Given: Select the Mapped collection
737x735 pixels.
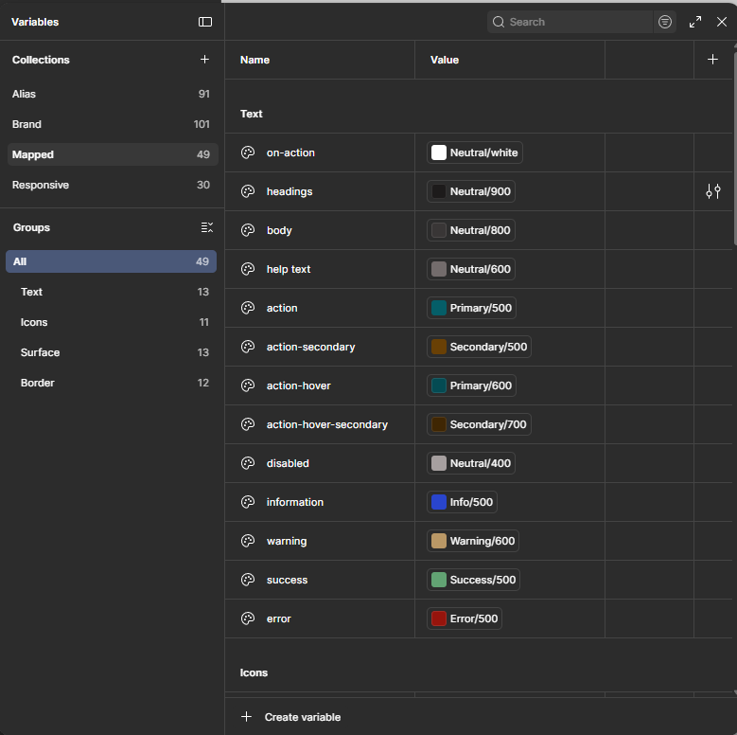Looking at the screenshot, I should [x=112, y=154].
